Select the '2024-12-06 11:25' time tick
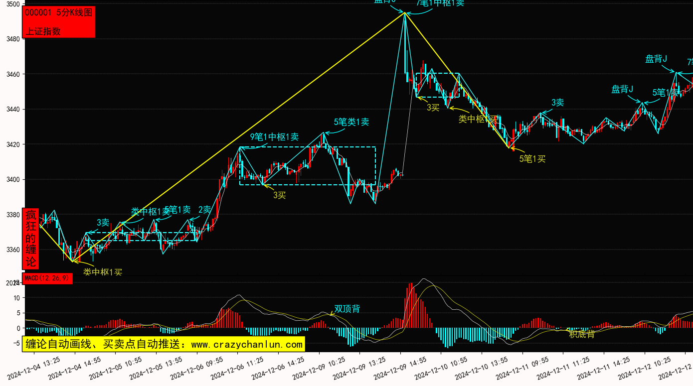Screen dimensions: 693x386 point(237,369)
